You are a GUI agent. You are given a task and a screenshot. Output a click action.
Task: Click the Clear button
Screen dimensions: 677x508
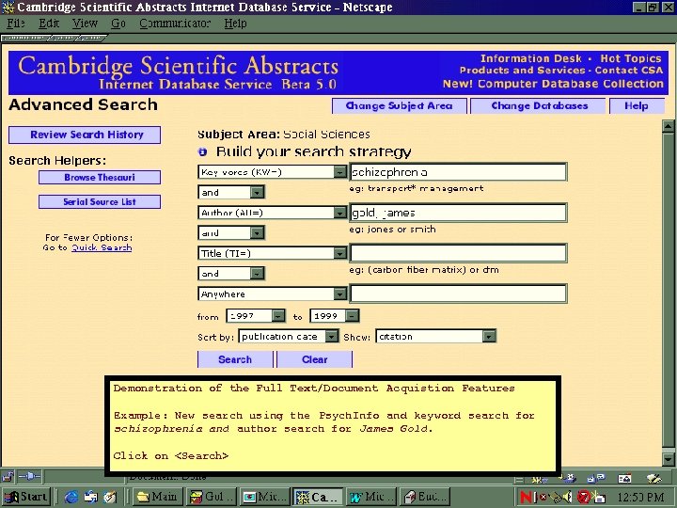315,359
